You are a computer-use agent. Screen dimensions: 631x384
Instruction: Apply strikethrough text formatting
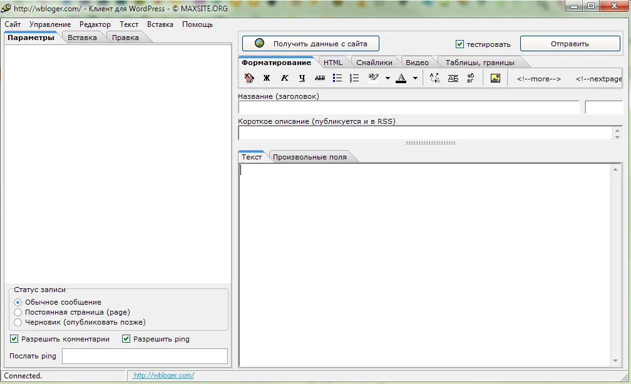pyautogui.click(x=319, y=78)
